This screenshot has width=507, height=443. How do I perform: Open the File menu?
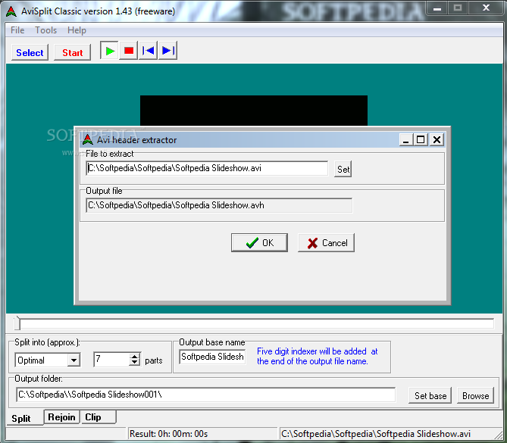click(x=17, y=30)
